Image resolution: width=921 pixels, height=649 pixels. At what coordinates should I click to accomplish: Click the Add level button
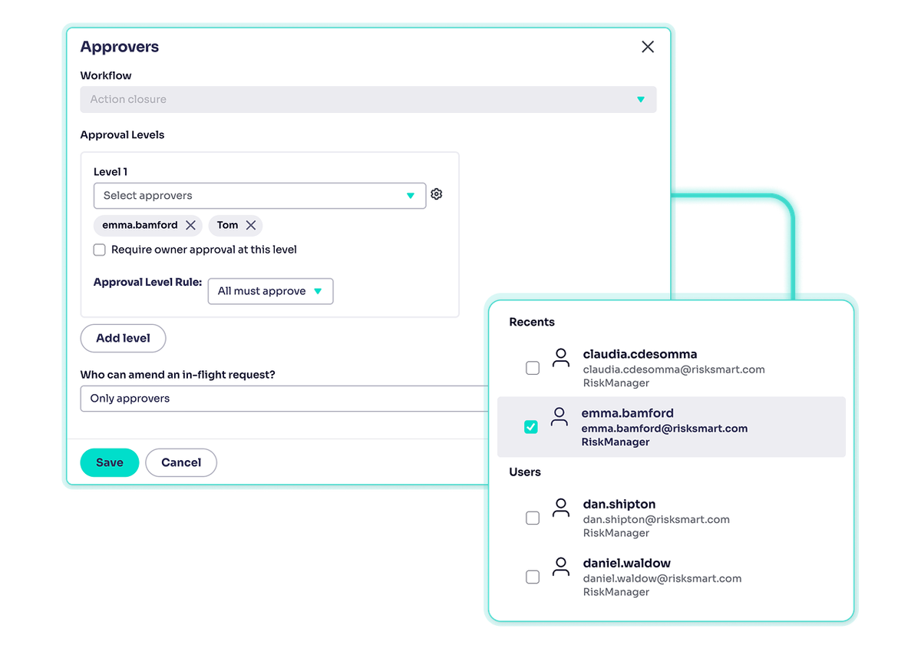(x=123, y=338)
